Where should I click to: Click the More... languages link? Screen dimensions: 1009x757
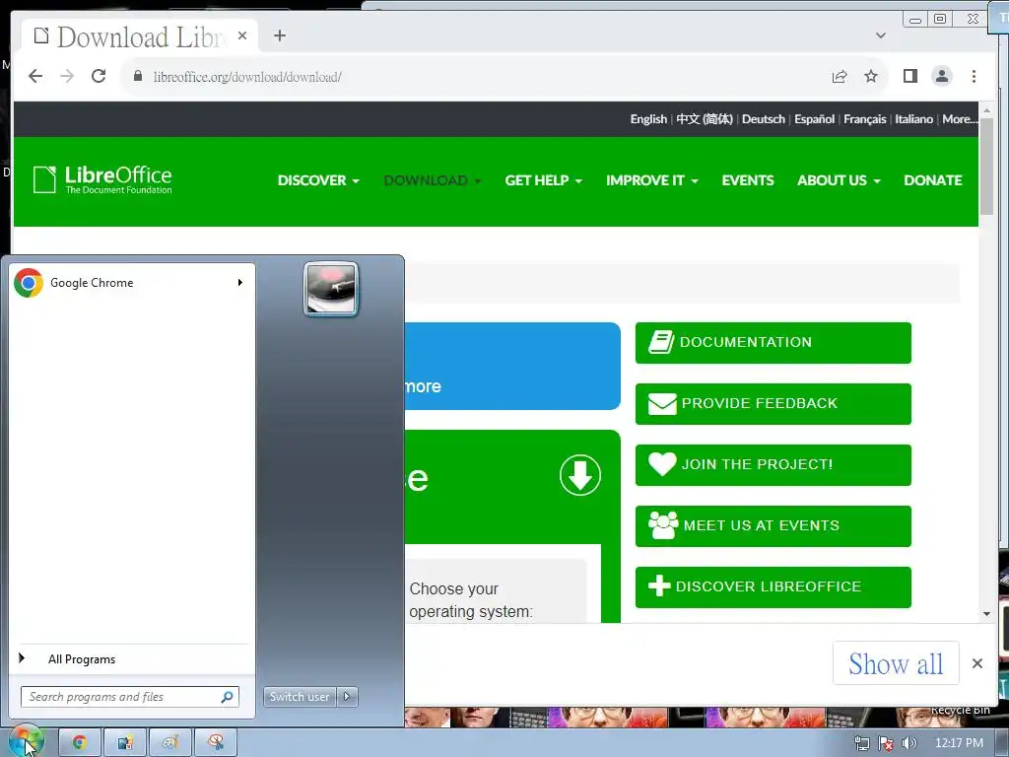960,119
